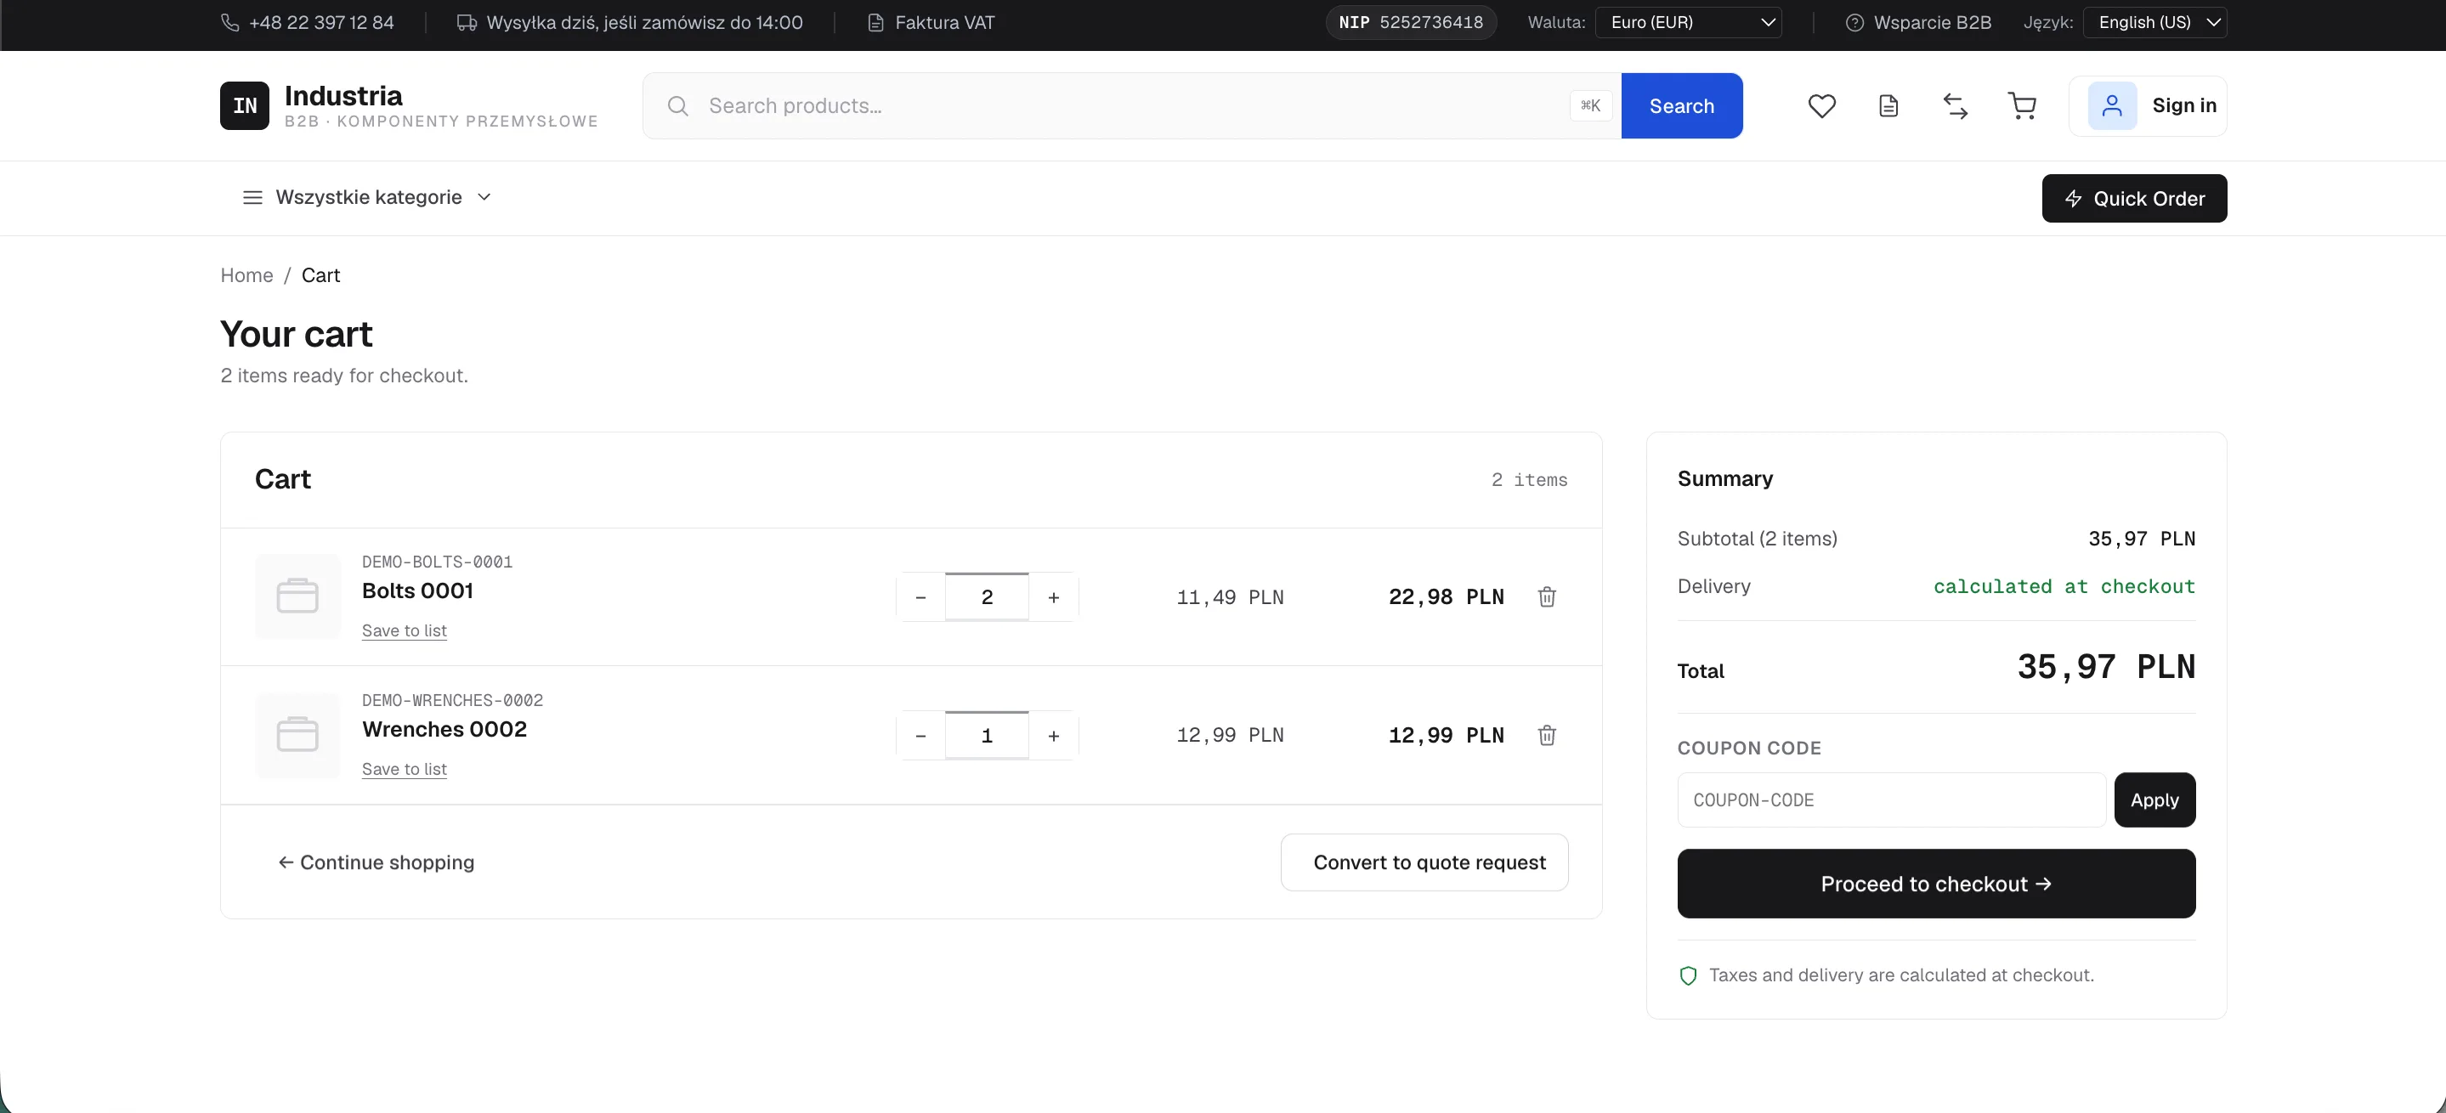Save Wrenches 0002 to list

coord(404,770)
